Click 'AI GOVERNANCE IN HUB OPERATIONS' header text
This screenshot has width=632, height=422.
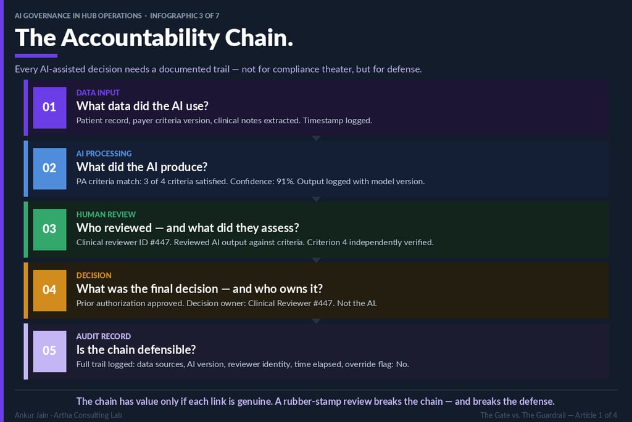tap(78, 16)
